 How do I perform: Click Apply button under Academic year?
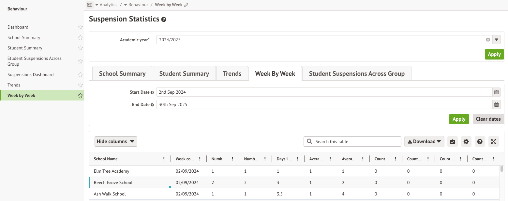tap(494, 54)
